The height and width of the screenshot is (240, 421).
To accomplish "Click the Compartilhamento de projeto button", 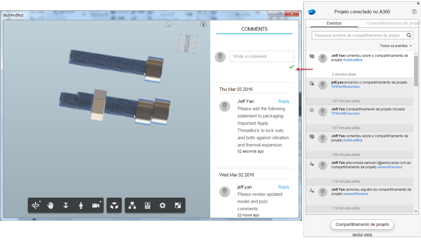I will pos(362,224).
